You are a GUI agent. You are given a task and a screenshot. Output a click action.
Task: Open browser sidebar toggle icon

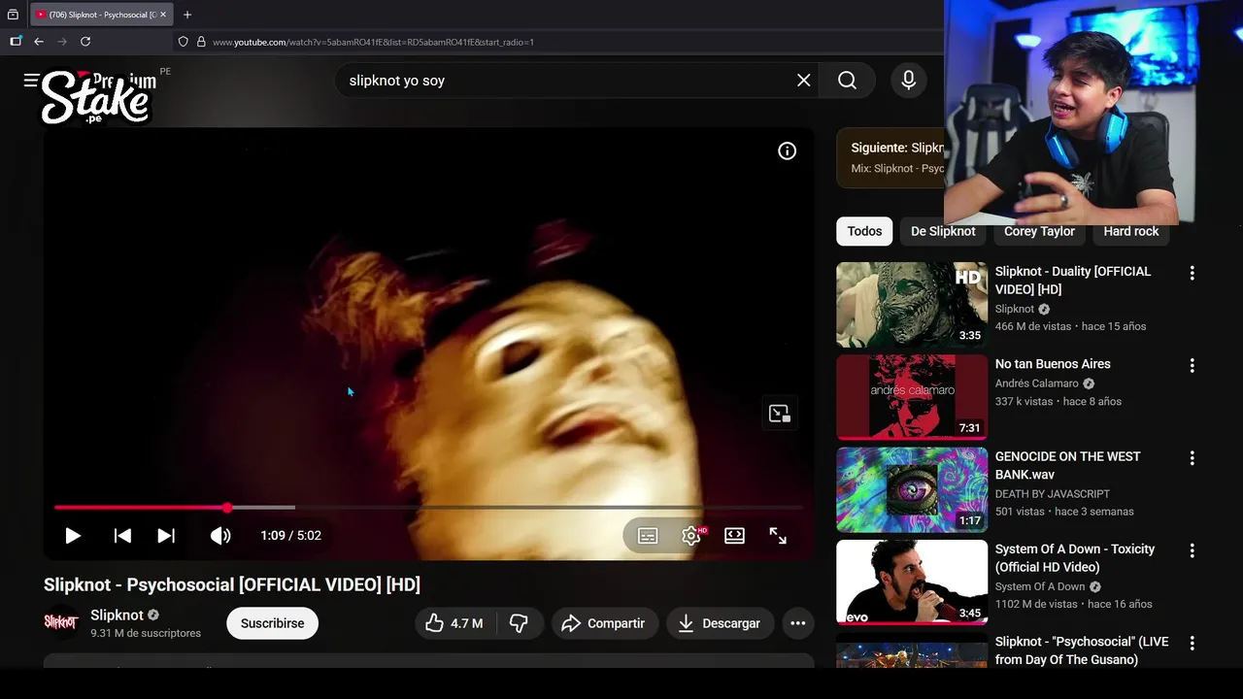[16, 42]
